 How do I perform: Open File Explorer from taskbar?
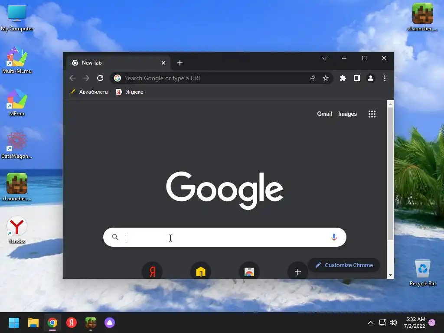33,323
